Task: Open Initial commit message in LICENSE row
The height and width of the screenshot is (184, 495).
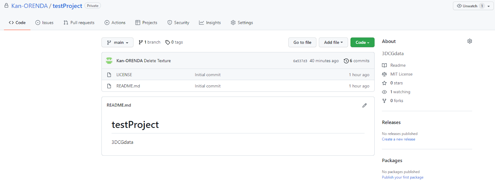Action: [x=208, y=75]
